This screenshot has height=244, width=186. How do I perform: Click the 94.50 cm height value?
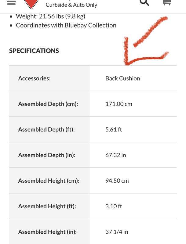[x=117, y=181]
